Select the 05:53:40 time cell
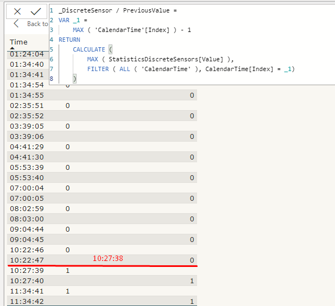 (x=27, y=177)
